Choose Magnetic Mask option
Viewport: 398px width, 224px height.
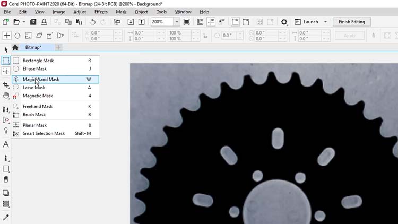click(55, 96)
